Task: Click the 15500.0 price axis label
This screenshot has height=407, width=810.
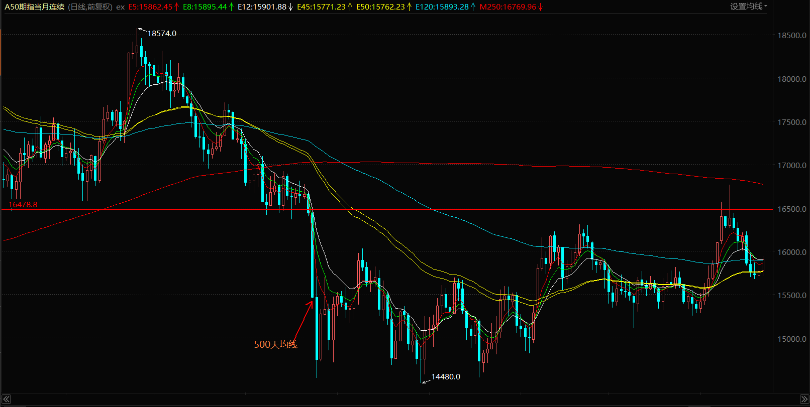Action: click(x=792, y=296)
